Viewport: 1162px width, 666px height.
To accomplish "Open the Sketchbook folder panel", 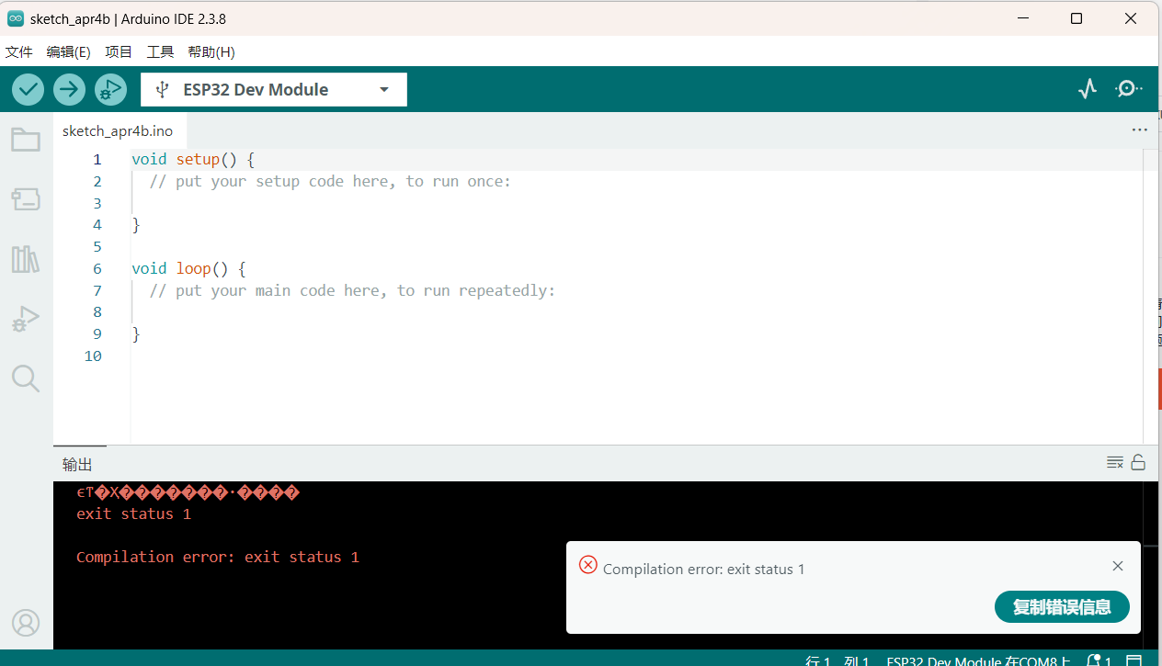I will click(26, 140).
